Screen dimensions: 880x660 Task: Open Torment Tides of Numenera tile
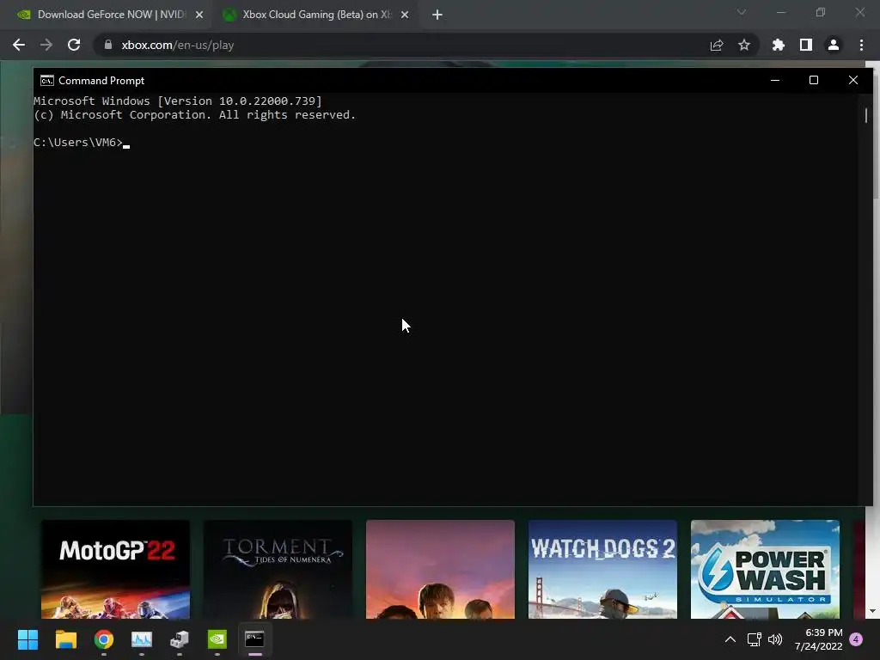278,569
